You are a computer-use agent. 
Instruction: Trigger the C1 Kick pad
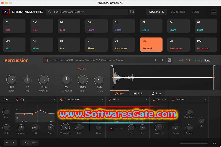(14, 26)
